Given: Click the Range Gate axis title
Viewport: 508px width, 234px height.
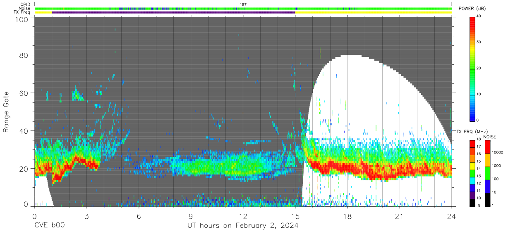Looking at the screenshot, I should coord(6,111).
